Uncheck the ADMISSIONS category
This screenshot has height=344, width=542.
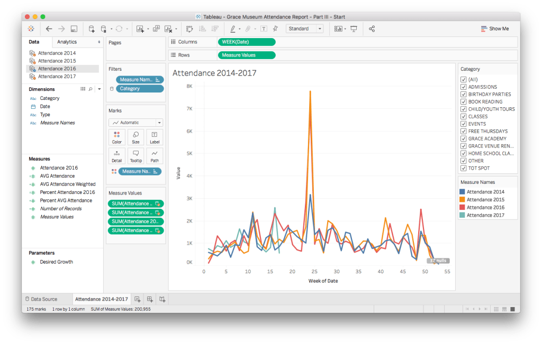coord(464,87)
